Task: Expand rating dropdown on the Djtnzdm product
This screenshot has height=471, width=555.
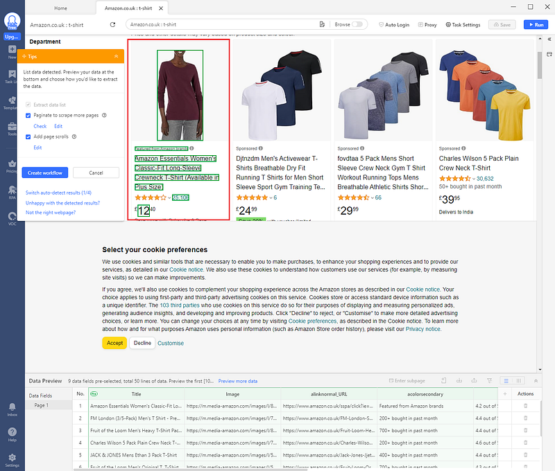Action: click(271, 198)
